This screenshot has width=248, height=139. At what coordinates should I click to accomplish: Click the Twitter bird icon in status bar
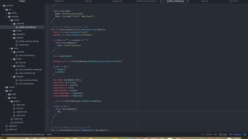(245, 134)
